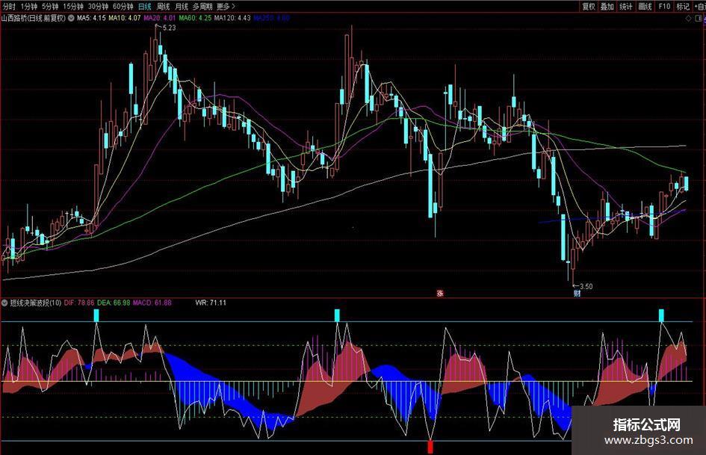The image size is (706, 455).
Task: Open the 多周期 multi-period view
Action: point(202,6)
